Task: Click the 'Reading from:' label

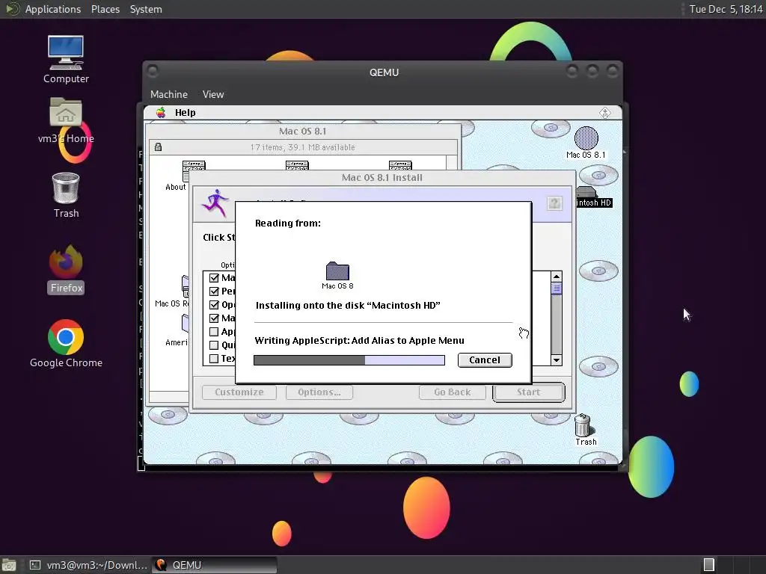Action: [288, 223]
